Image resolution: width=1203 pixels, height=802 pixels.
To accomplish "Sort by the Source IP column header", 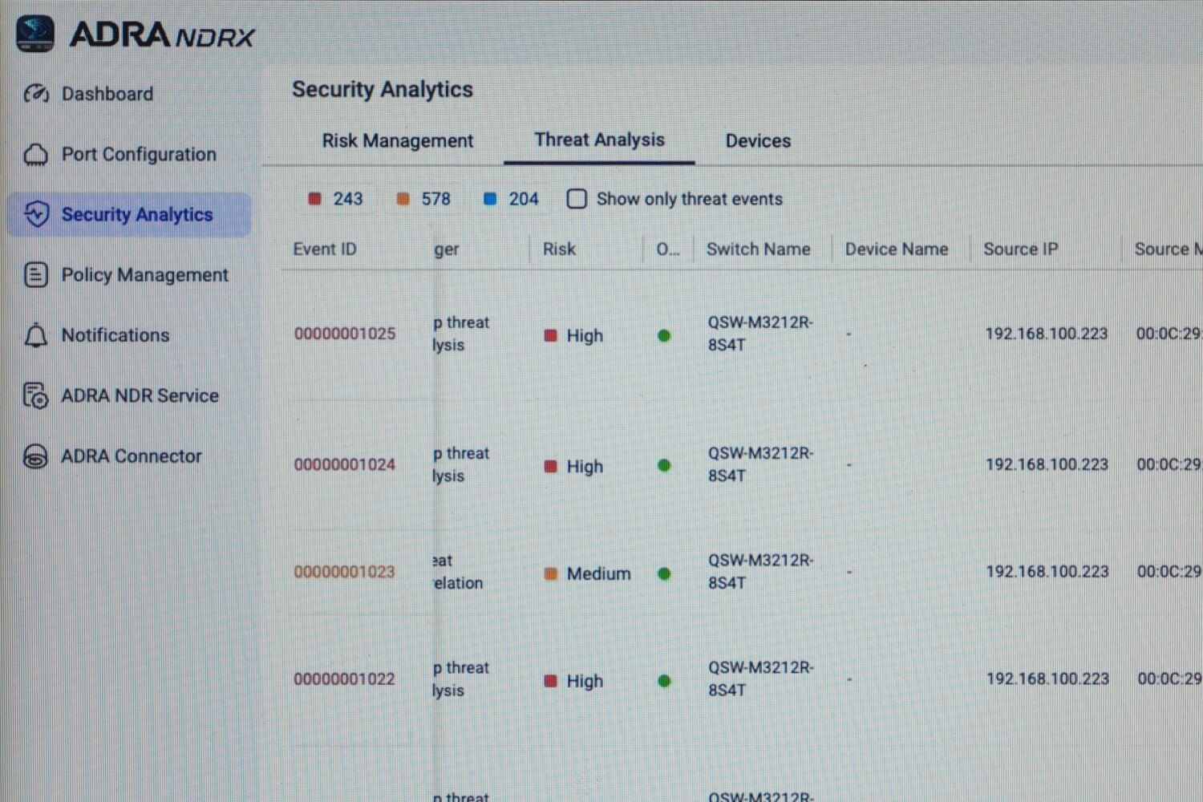I will click(x=1021, y=249).
